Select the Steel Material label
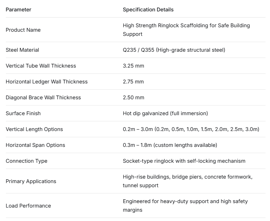Image resolution: width=270 pixels, height=221 pixels. tap(22, 50)
